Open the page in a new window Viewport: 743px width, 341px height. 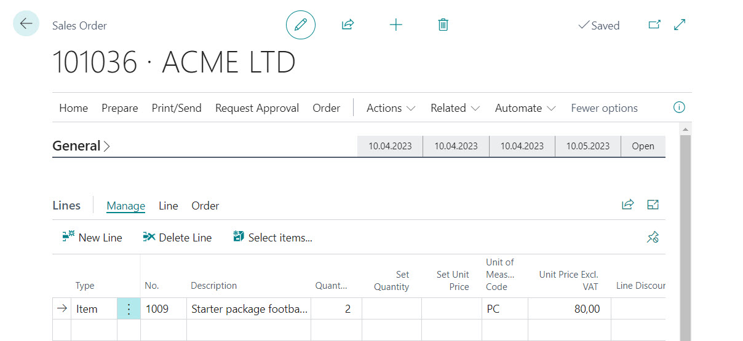pyautogui.click(x=654, y=25)
